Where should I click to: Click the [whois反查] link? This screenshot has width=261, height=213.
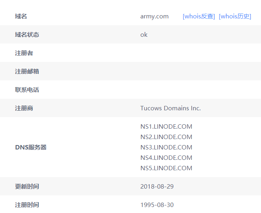[199, 16]
